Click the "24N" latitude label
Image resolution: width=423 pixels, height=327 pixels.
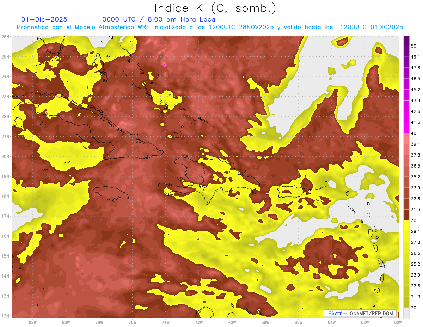(5, 76)
